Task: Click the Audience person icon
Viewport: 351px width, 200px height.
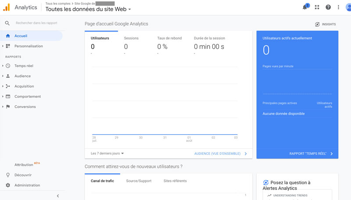Action: pos(8,76)
